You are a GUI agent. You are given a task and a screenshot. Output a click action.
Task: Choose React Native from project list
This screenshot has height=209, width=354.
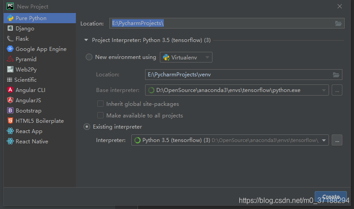click(40, 141)
